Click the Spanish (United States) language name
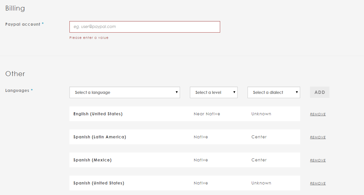Screen dimensions: 364x195 [99, 183]
